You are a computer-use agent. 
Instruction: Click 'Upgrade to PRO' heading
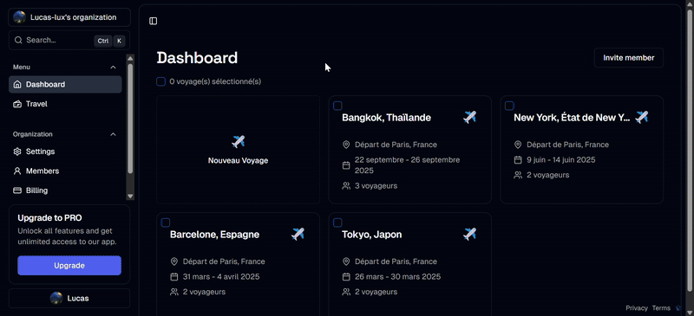pos(49,218)
